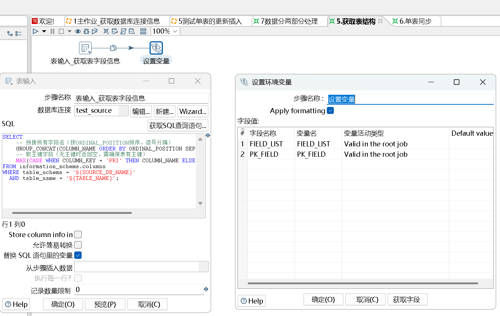Click the 5.获取表结构 tab
This screenshot has width=500, height=316.
coord(356,21)
